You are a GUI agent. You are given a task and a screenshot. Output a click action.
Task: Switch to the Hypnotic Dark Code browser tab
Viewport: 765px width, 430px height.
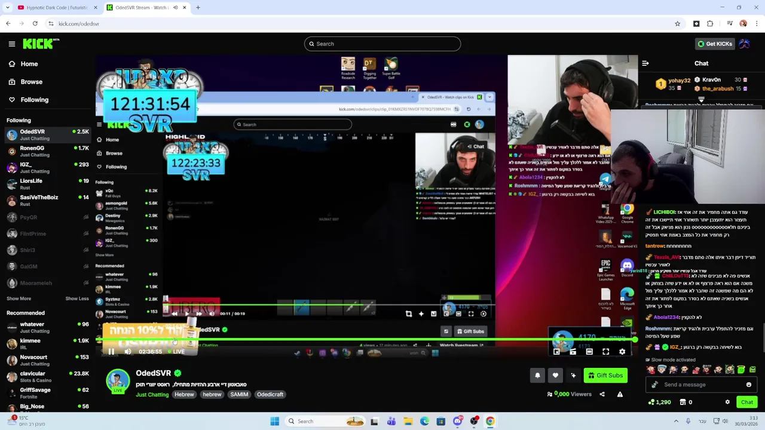[x=57, y=8]
